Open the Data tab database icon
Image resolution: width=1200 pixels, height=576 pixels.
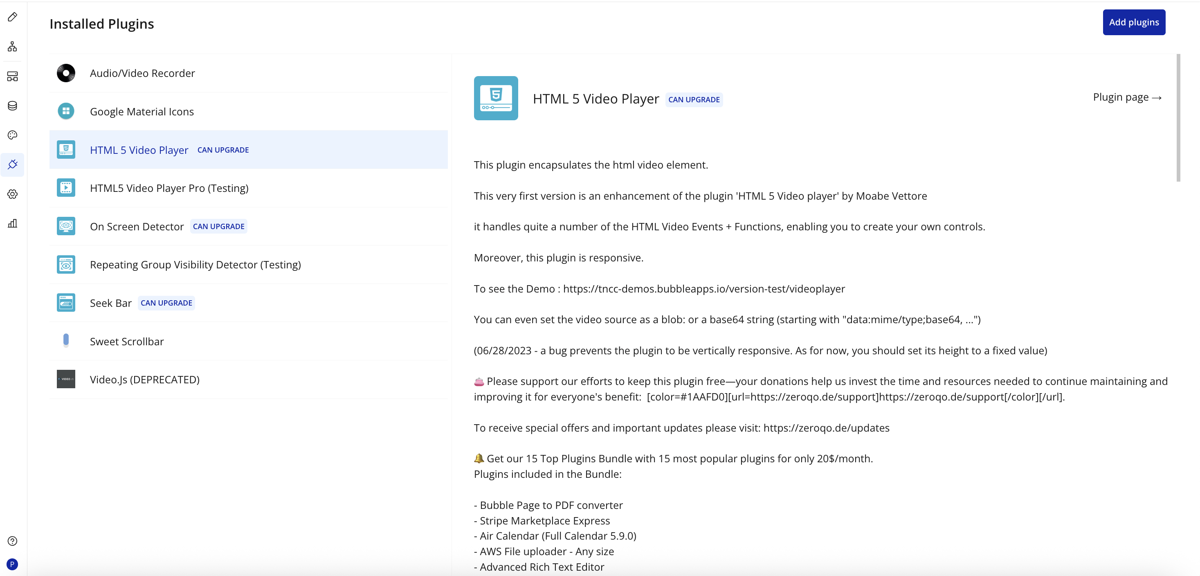pos(13,106)
